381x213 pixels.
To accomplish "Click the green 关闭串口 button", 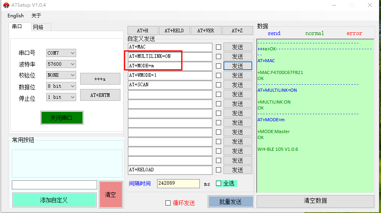I will point(62,118).
